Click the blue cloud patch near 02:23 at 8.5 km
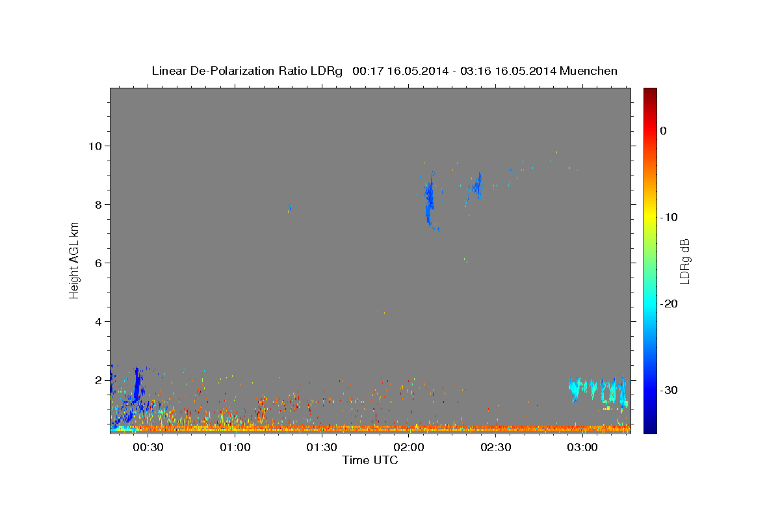This screenshot has width=780, height=520. point(476,187)
